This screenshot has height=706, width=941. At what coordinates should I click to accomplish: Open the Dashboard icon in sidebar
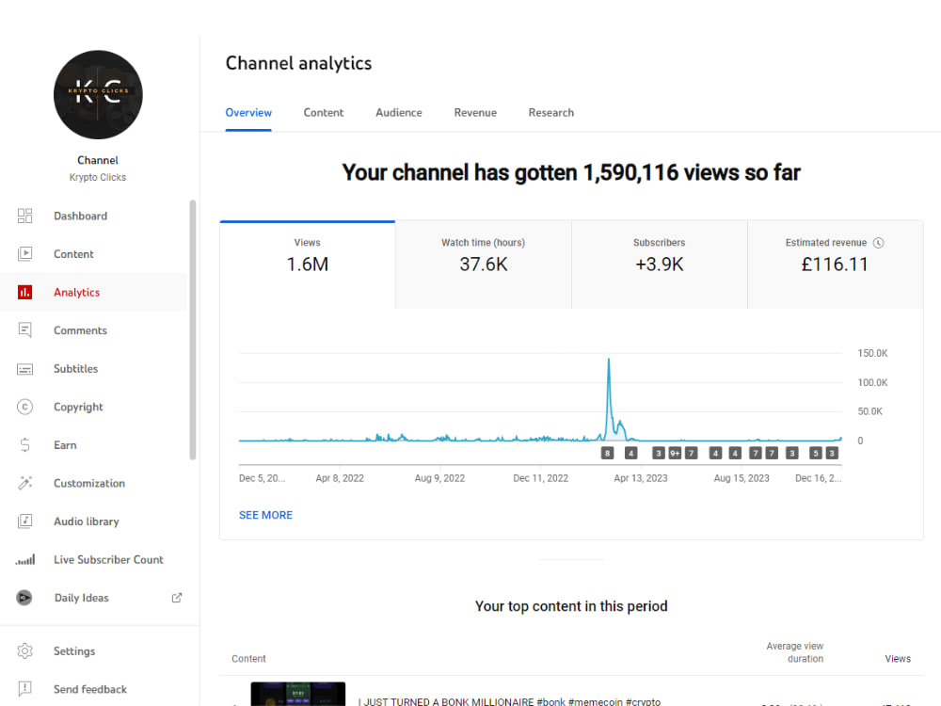(x=24, y=216)
